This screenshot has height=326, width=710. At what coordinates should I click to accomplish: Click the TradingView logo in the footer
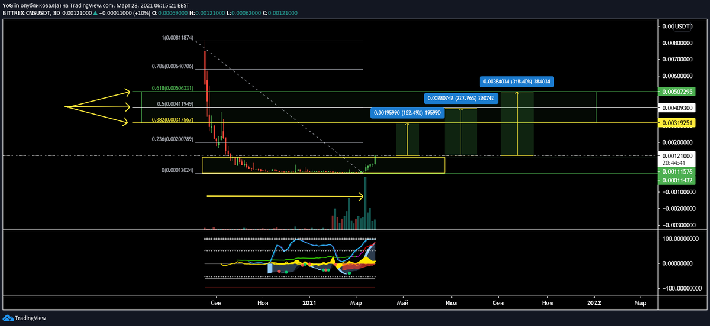point(24,318)
